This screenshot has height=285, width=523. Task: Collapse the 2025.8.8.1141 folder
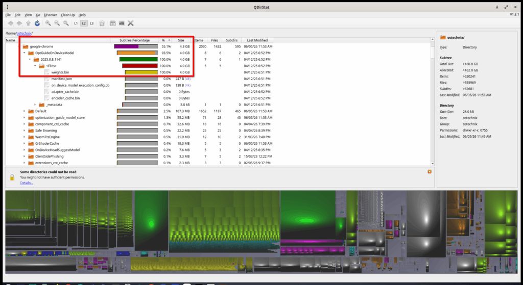(x=30, y=59)
